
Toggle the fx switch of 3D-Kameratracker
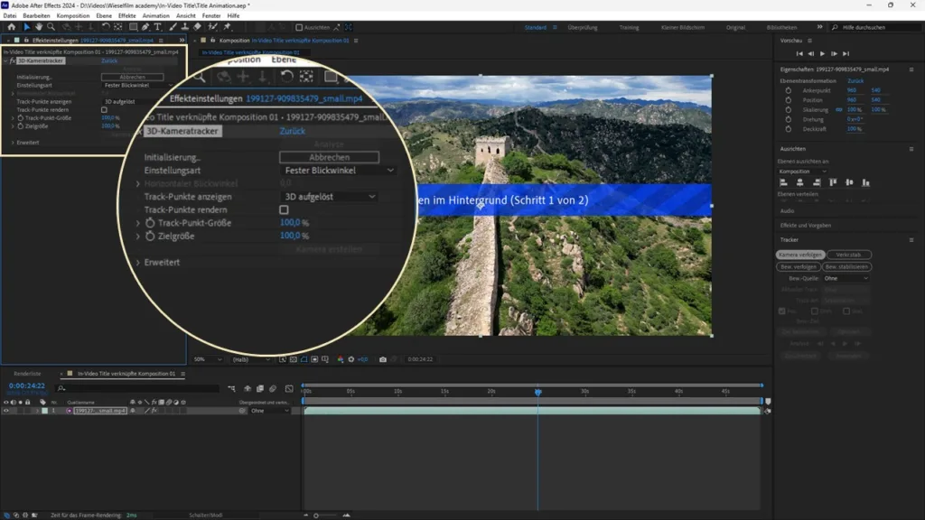(x=13, y=60)
